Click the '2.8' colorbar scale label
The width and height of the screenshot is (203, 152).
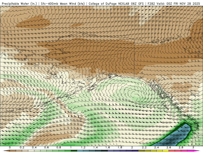click(x=181, y=147)
